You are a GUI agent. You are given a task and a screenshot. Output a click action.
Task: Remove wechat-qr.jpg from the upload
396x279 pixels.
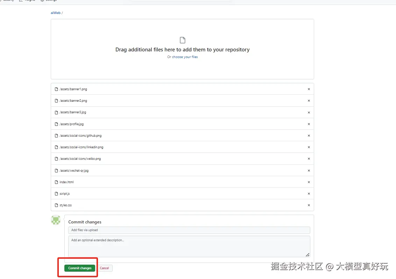(x=309, y=170)
